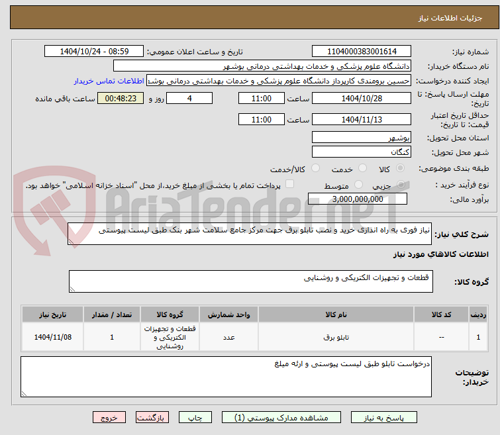Click the product group cell قطعات و تجهیزات
Screen dimensions: 500x435
click(170, 337)
